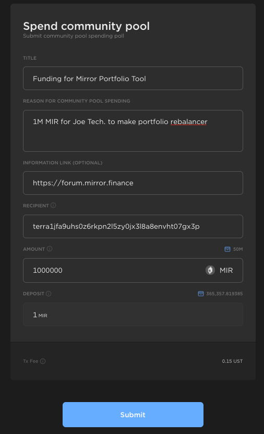
Task: Click the wallet icon beside 50M
Action: click(x=227, y=249)
